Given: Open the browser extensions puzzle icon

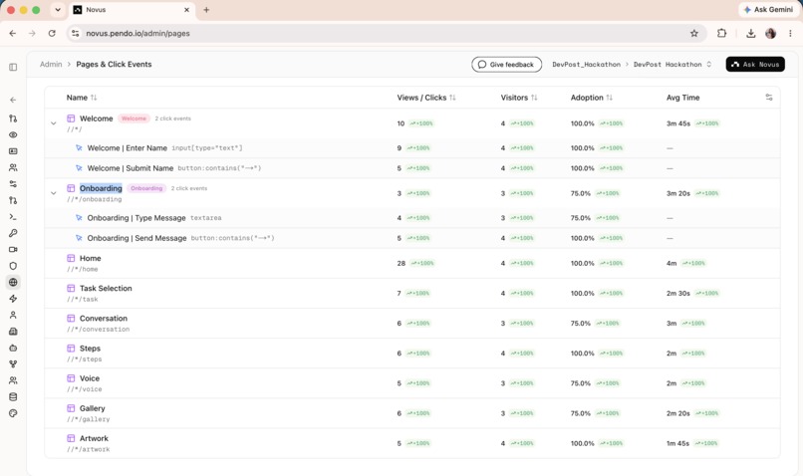Looking at the screenshot, I should point(721,33).
